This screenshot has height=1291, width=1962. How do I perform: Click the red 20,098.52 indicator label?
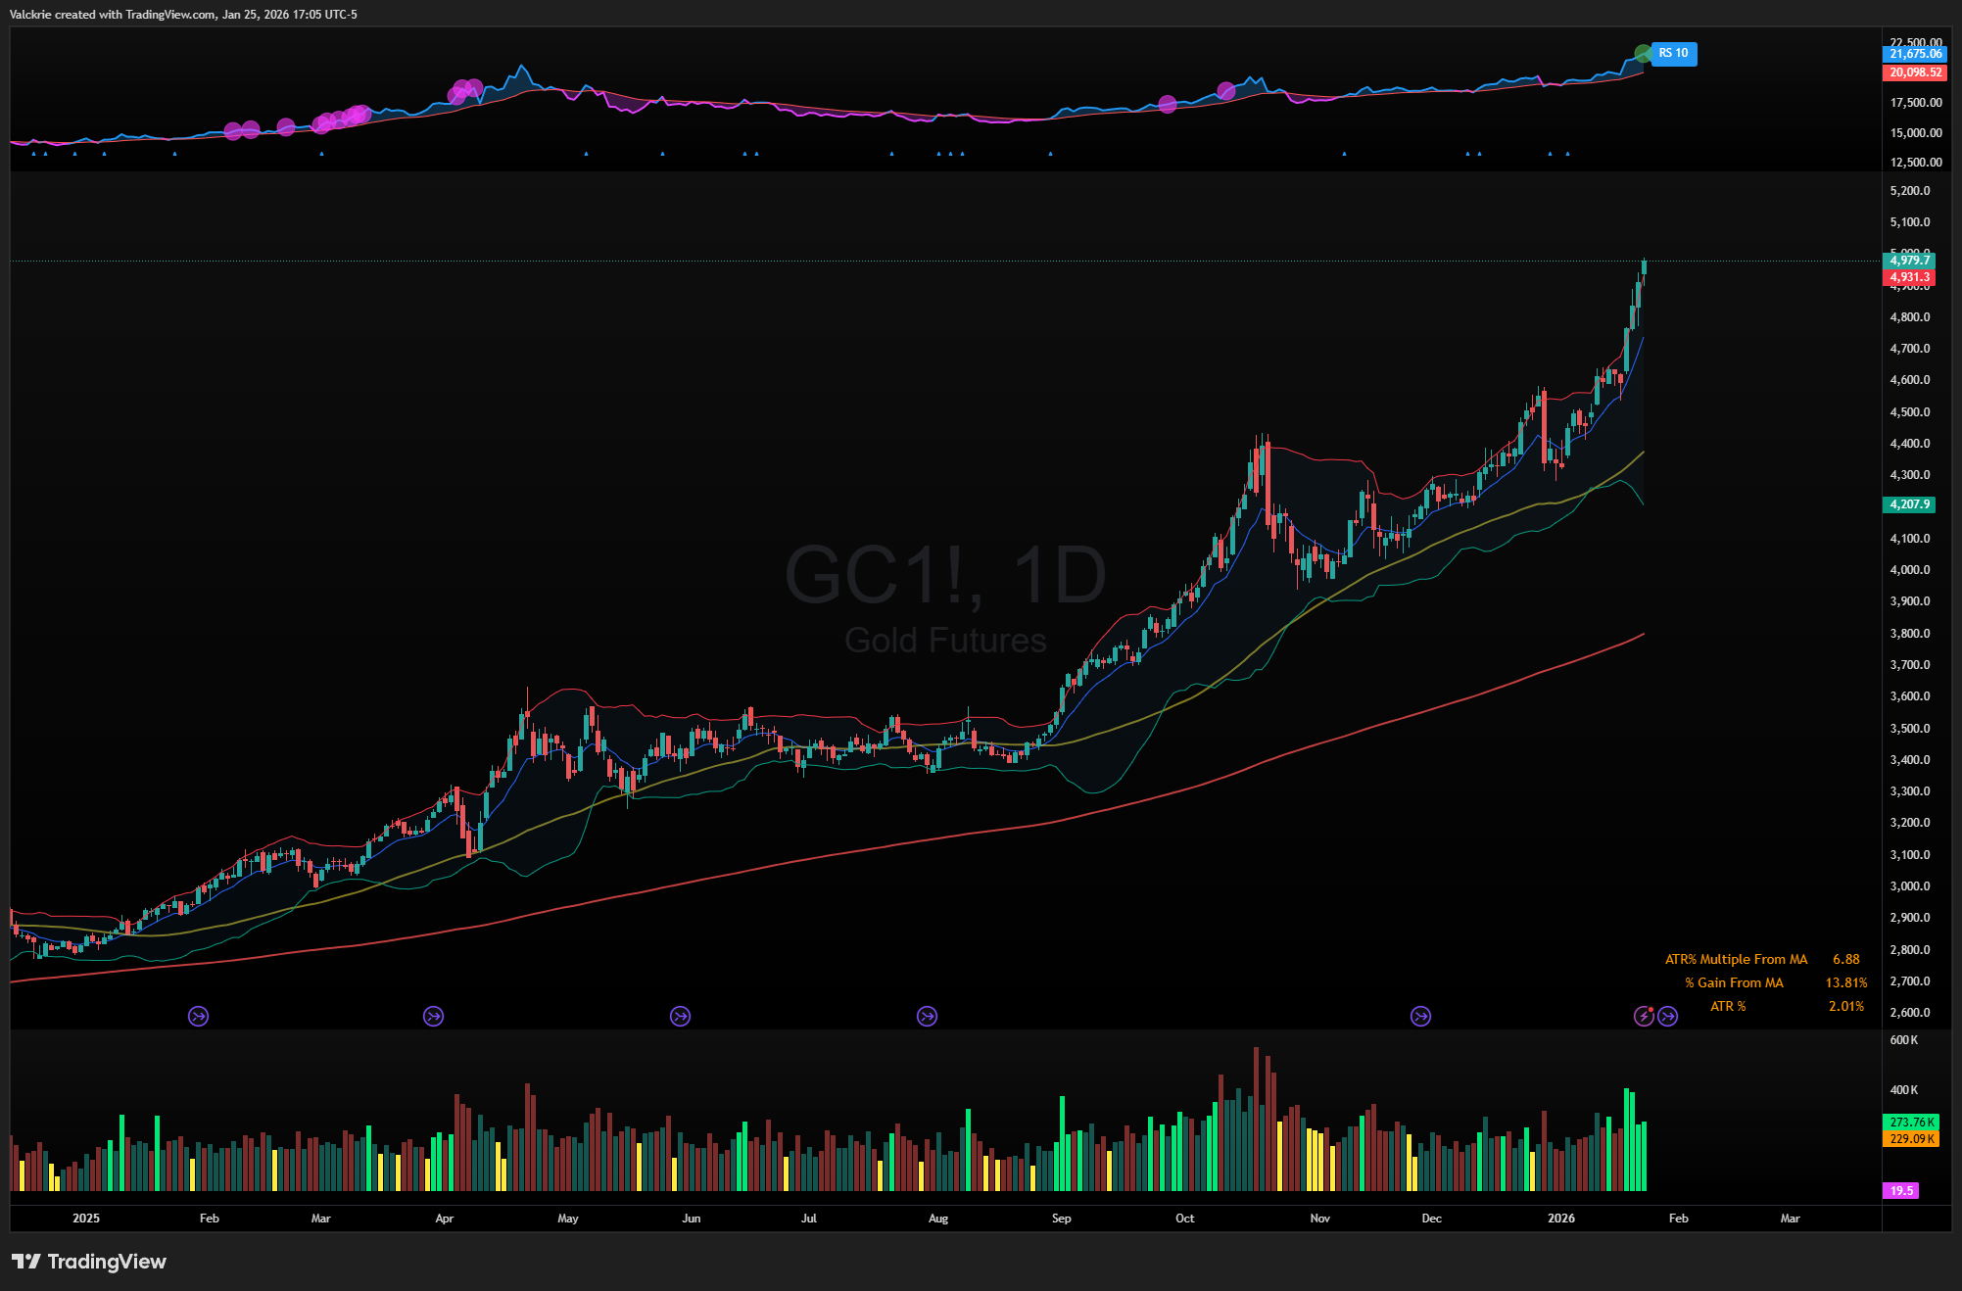point(1915,72)
